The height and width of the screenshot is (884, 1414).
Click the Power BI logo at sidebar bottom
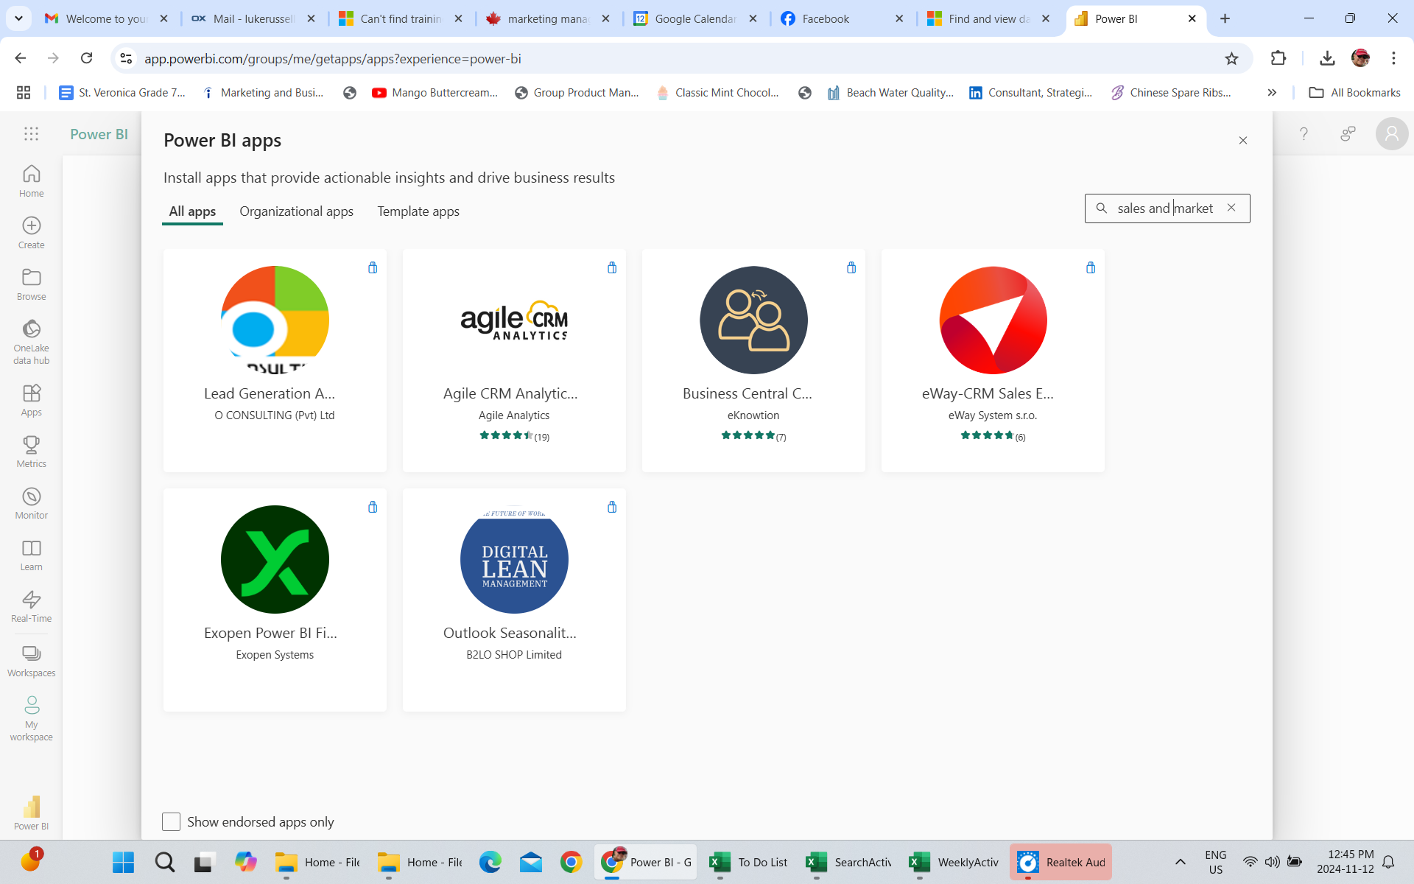[x=31, y=807]
